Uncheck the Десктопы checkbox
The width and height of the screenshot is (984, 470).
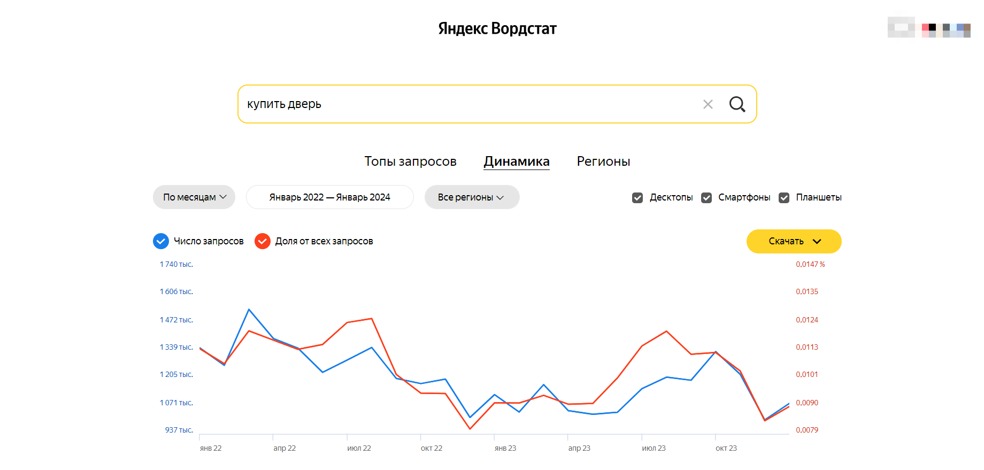click(x=637, y=198)
